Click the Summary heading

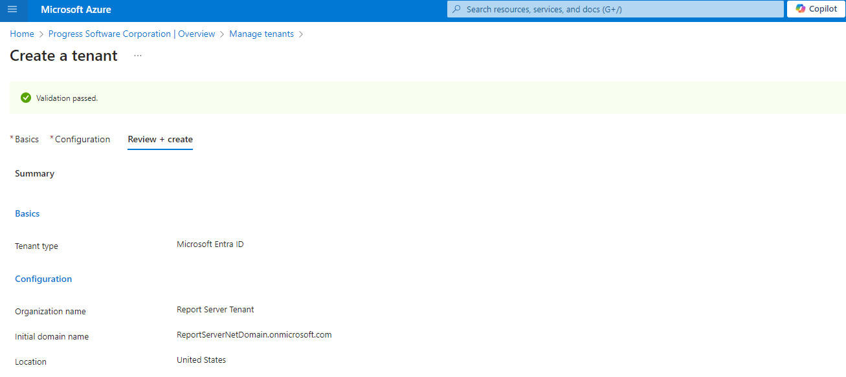point(34,173)
